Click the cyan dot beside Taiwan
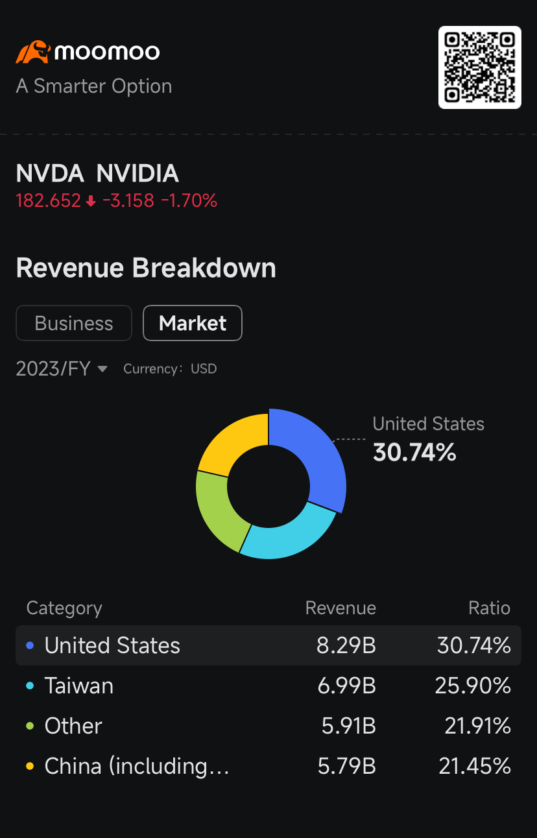 coord(30,686)
